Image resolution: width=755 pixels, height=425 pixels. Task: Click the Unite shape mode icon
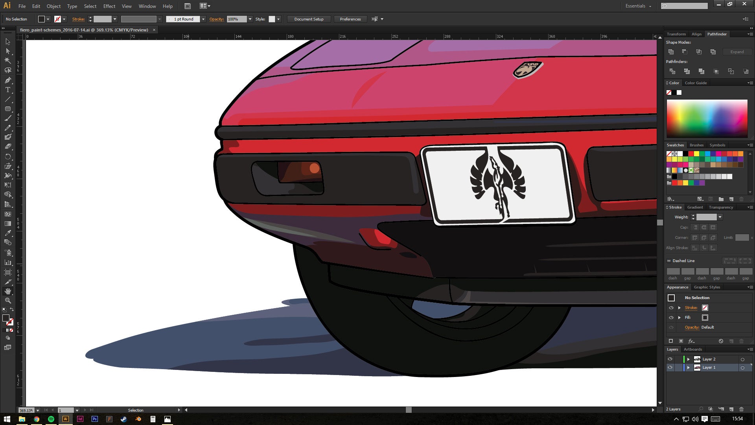[x=671, y=52]
